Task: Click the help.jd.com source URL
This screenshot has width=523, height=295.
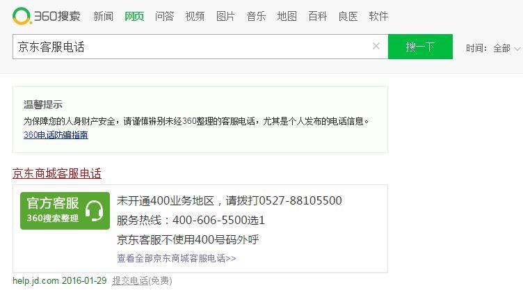Action: point(35,280)
